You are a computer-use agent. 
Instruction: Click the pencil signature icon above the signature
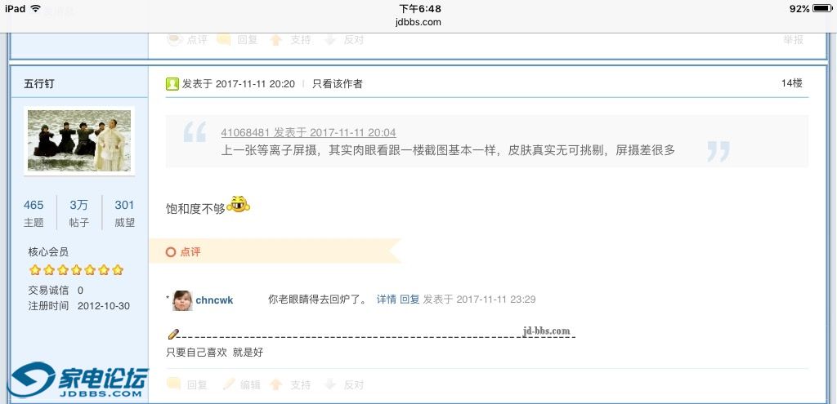tap(173, 334)
